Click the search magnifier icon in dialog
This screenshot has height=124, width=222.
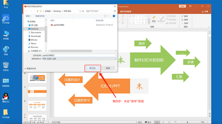point(114,11)
